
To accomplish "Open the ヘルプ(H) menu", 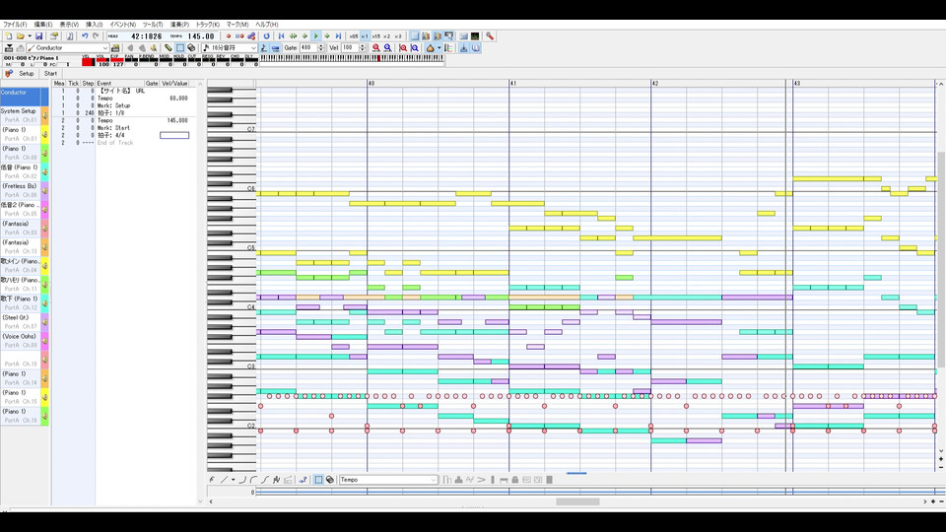I will click(267, 25).
